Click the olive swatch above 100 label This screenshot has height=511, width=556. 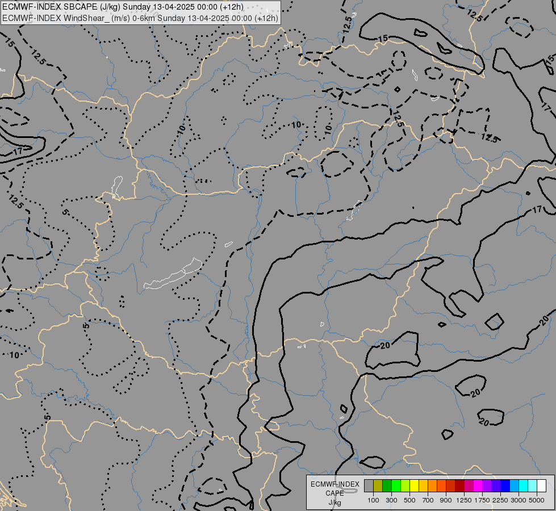point(378,485)
